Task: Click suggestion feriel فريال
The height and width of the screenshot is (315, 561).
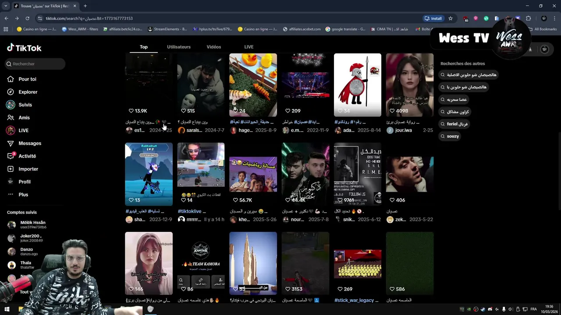Action: [454, 124]
